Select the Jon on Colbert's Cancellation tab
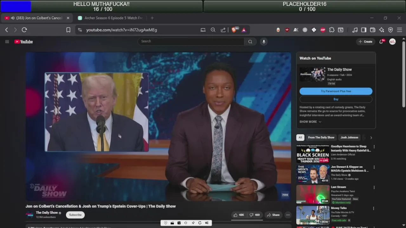This screenshot has height=228, width=406. [36, 18]
